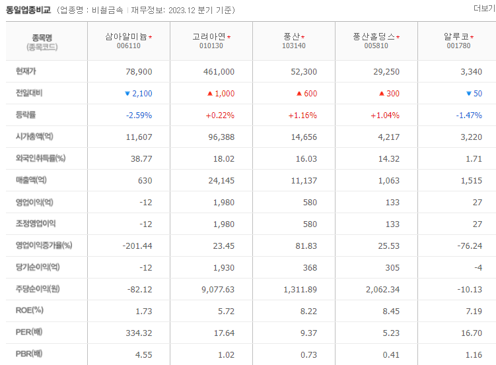The width and height of the screenshot is (496, 365).
Task: Click PER value 334.32
Action: [139, 333]
